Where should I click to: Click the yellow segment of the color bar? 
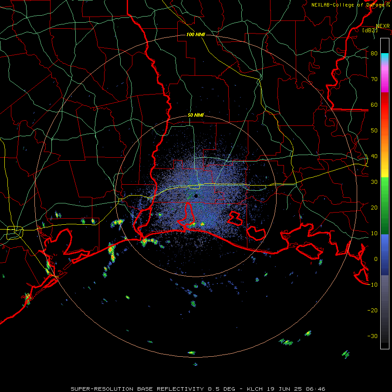[x=385, y=172]
